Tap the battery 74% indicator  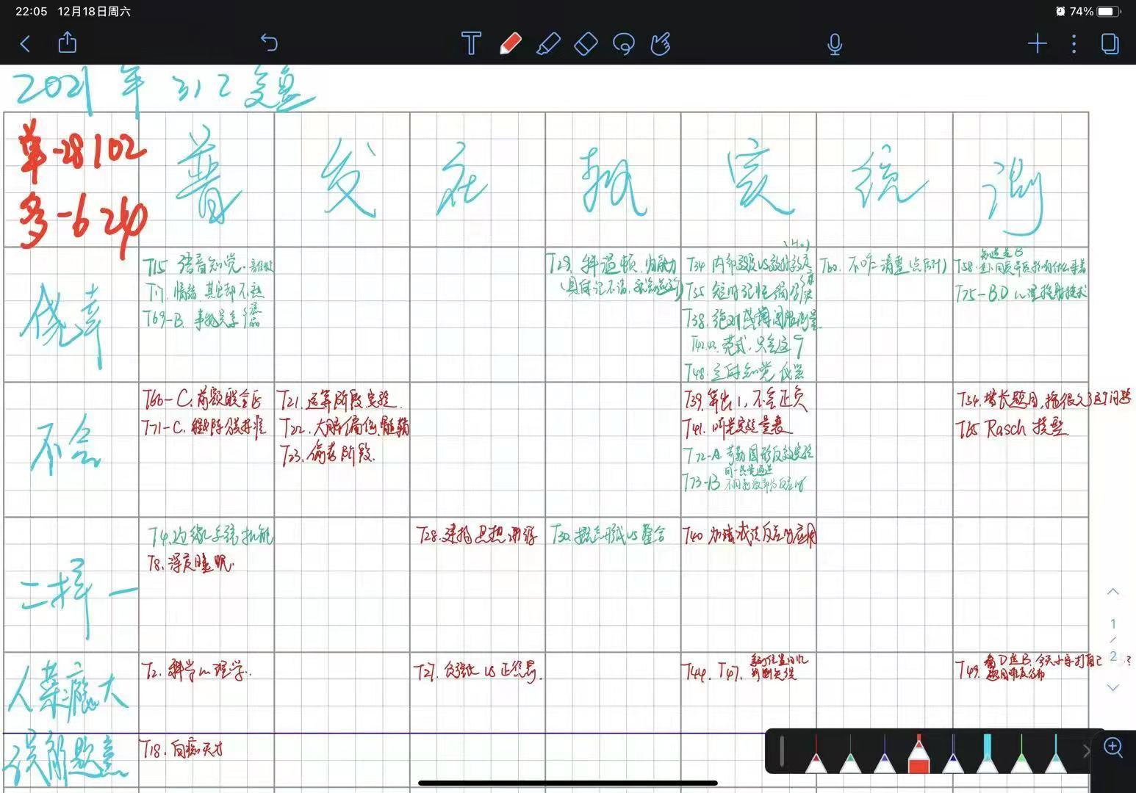pos(1095,12)
